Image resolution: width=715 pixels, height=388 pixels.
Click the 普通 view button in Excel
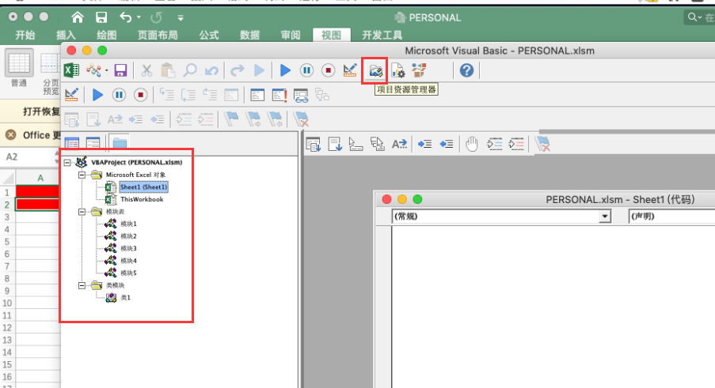click(x=19, y=68)
